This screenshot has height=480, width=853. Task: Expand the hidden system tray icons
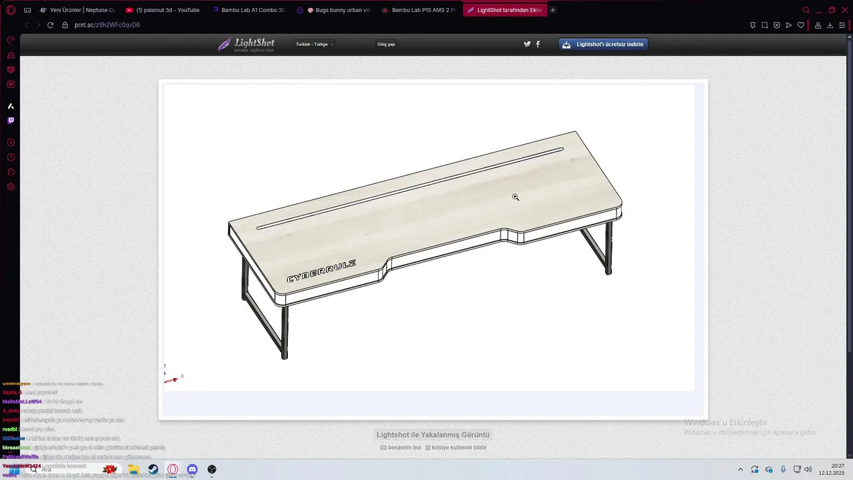pyautogui.click(x=740, y=469)
